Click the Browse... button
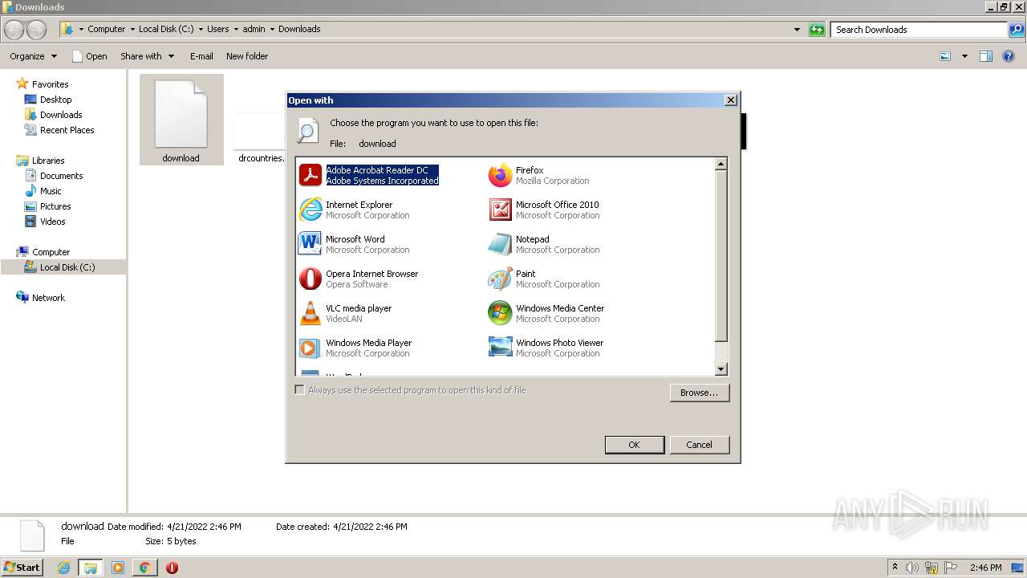 (x=700, y=393)
